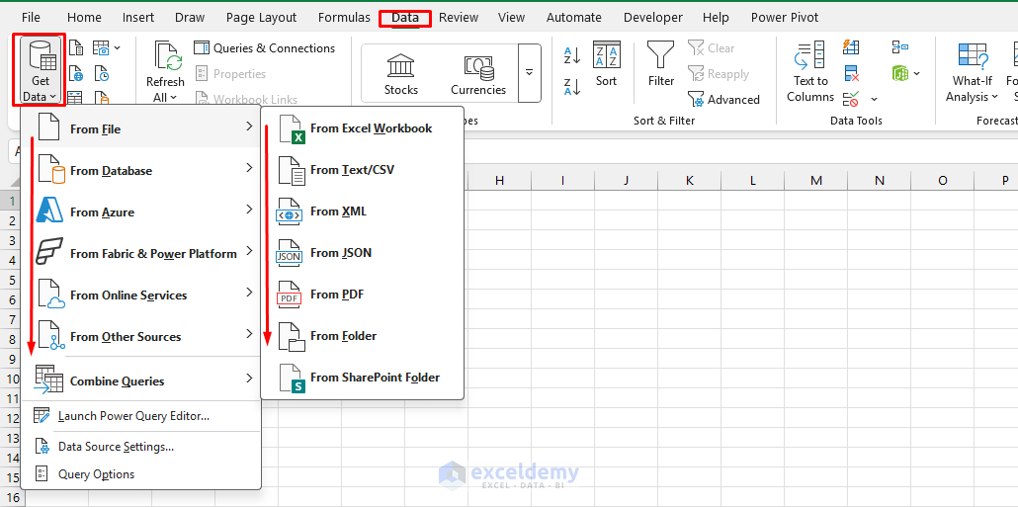
Task: Expand the From Other Sources submenu
Action: pyautogui.click(x=141, y=336)
